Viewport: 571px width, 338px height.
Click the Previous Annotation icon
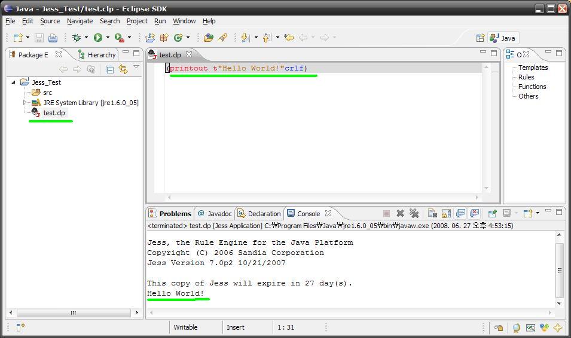pyautogui.click(x=267, y=38)
